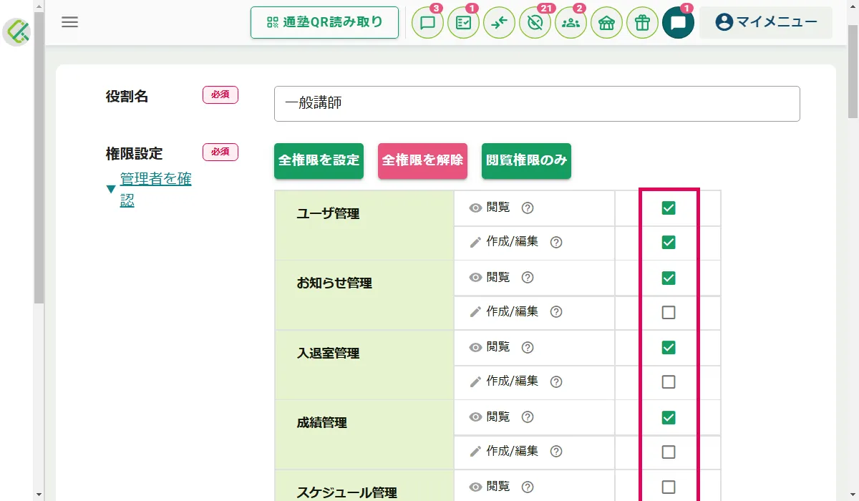Click the app logo in the left sidebar
The image size is (859, 501).
(x=16, y=32)
